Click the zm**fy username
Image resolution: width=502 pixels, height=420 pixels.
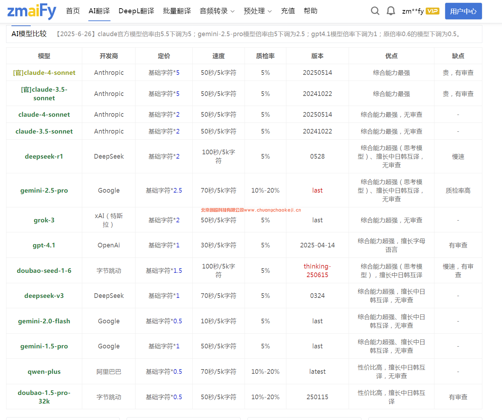pos(413,11)
